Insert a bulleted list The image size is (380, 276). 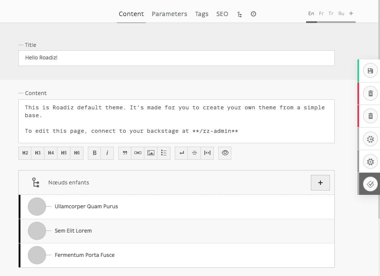(164, 153)
